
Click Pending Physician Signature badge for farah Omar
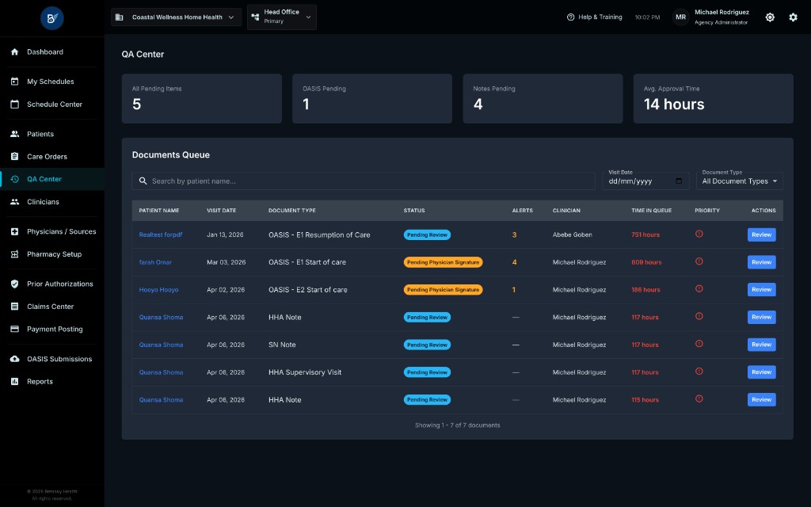click(x=444, y=262)
